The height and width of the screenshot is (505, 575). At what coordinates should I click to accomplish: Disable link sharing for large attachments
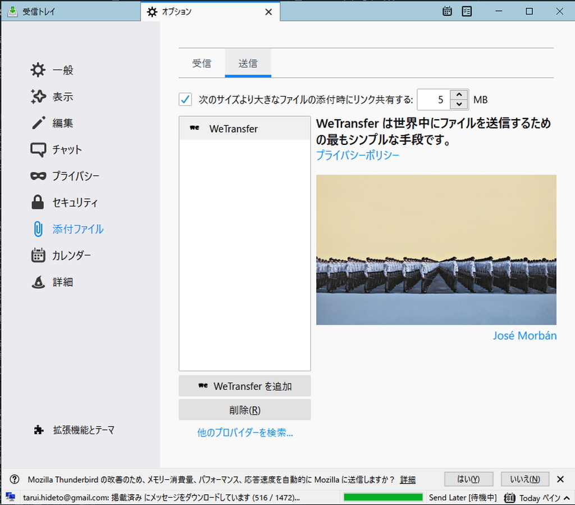pyautogui.click(x=185, y=99)
